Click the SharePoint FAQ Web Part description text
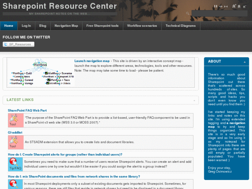 [x=107, y=120]
